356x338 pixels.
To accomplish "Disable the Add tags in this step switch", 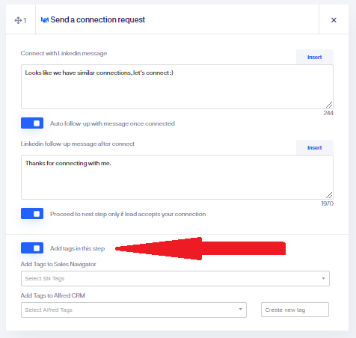I will [x=32, y=248].
